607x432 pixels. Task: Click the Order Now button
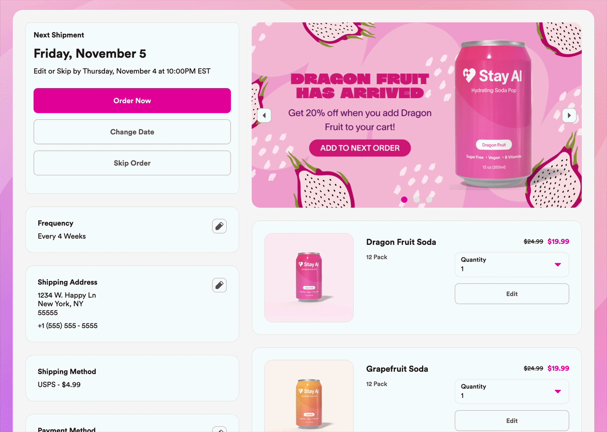click(x=132, y=100)
